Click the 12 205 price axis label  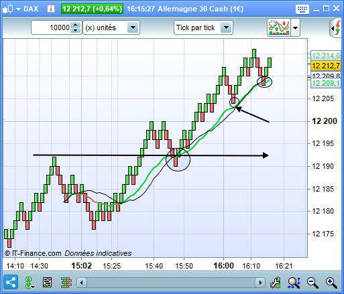pos(323,98)
